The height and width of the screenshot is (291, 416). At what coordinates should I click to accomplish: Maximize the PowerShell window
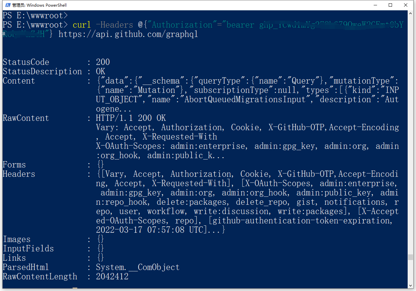(x=390, y=5)
